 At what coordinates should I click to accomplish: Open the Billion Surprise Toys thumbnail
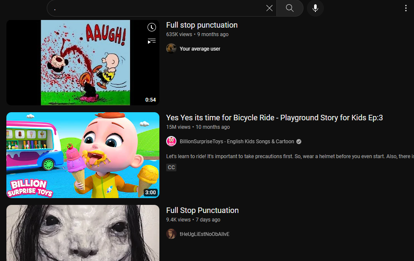point(83,155)
